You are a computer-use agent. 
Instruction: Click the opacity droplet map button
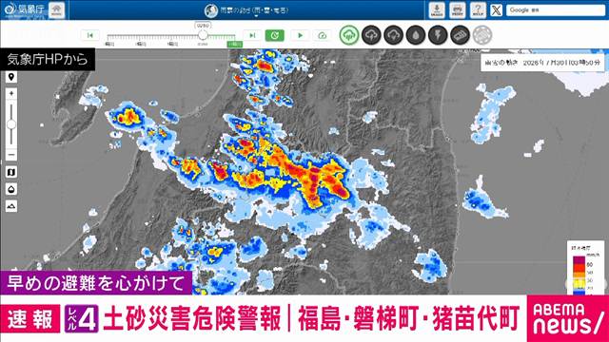point(11,189)
